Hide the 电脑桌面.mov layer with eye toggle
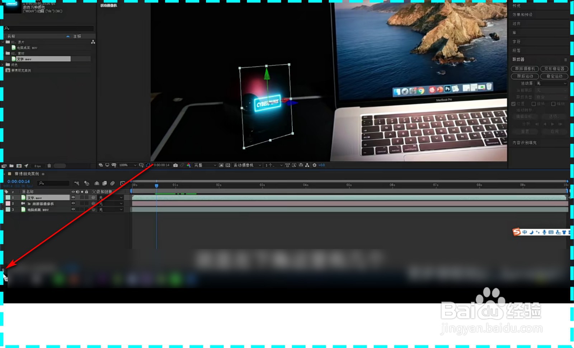This screenshot has width=574, height=348. pos(73,209)
